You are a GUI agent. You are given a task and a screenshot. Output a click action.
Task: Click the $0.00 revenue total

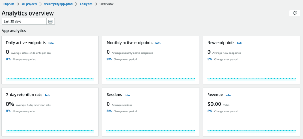coord(214,104)
